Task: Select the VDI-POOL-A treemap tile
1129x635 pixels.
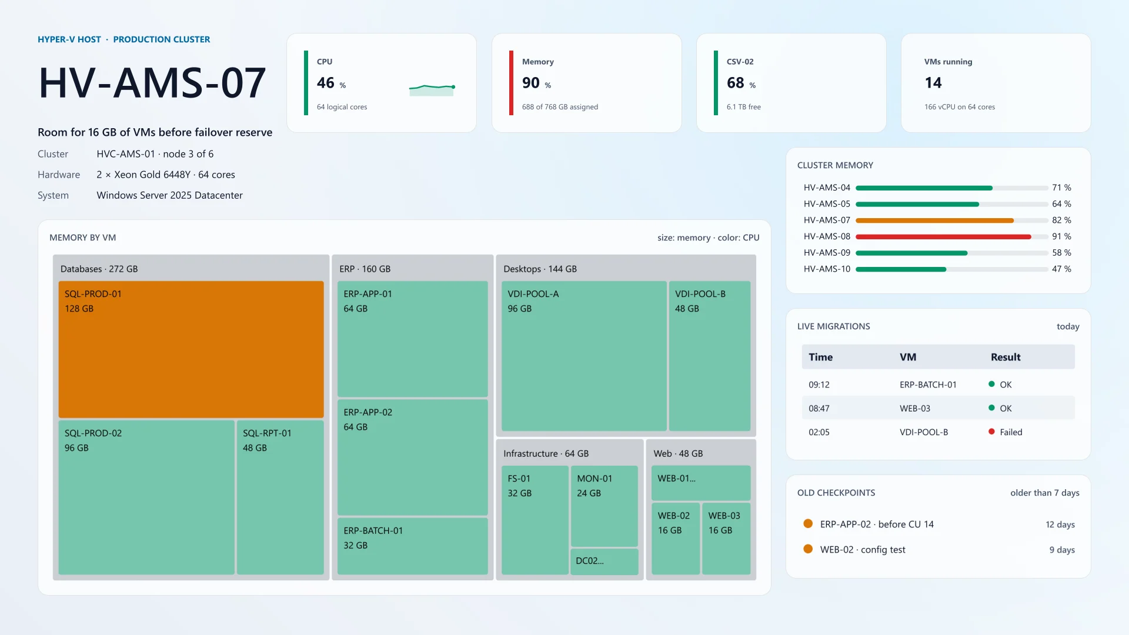Action: tap(584, 356)
